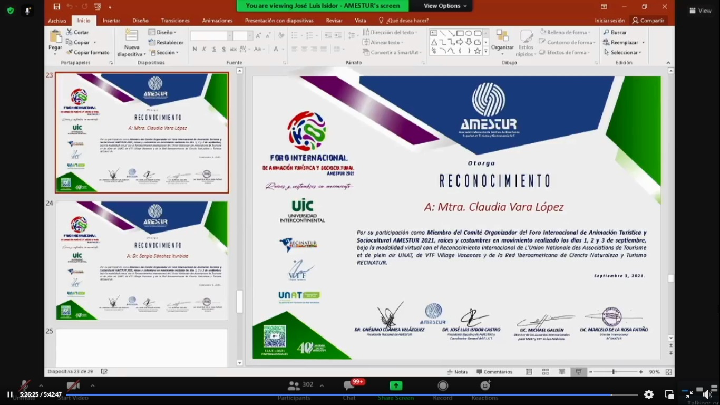720x405 pixels.
Task: Switch to the Transiciones tab
Action: click(176, 21)
